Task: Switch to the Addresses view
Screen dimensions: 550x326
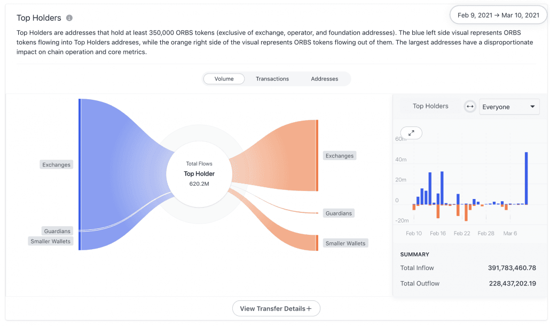Action: [325, 79]
